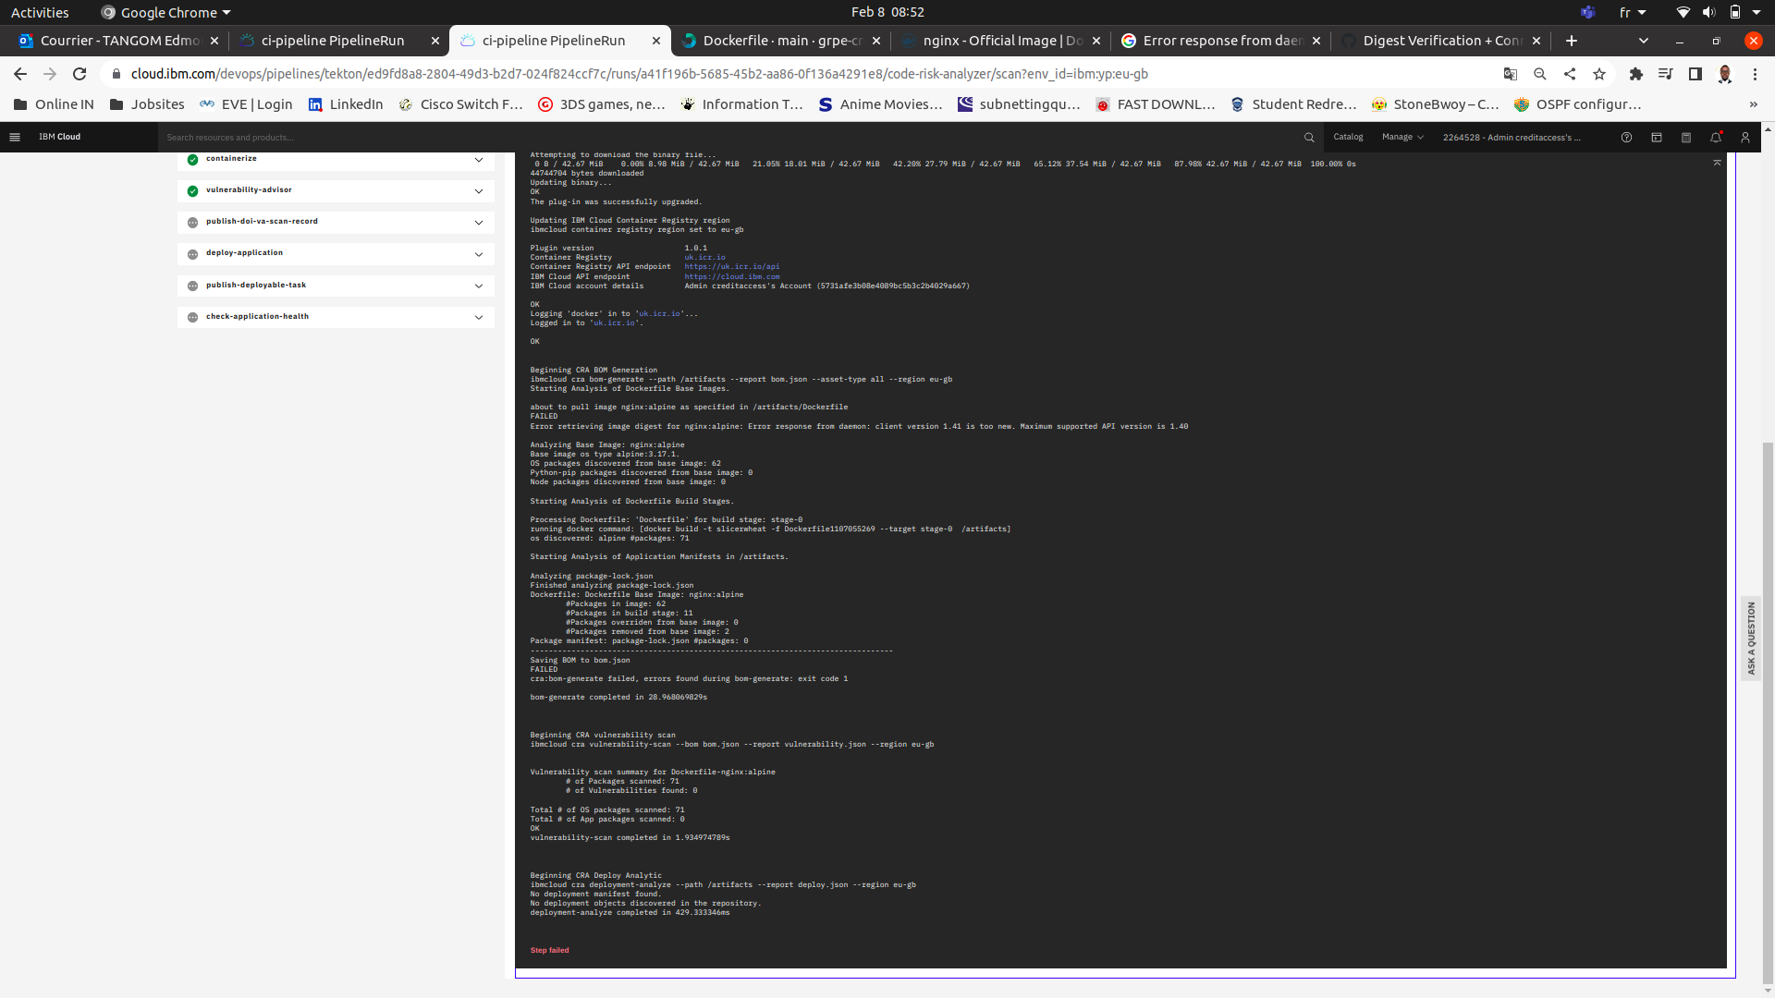Open the IBM Cloud hamburger navigation menu
The width and height of the screenshot is (1775, 998).
15,137
